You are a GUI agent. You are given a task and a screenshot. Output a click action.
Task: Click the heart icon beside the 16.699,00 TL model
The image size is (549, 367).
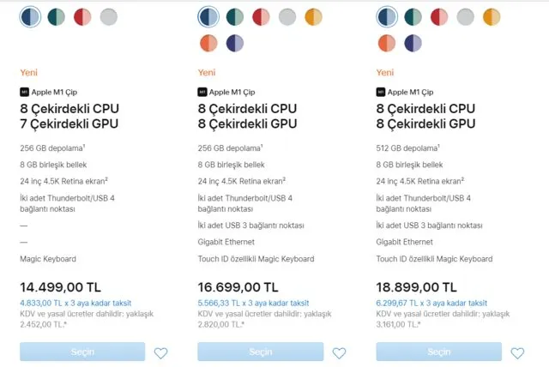(339, 352)
